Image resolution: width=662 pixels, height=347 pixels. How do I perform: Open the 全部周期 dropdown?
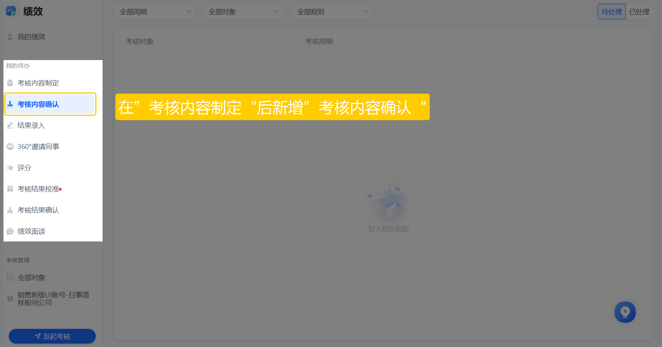pos(155,12)
